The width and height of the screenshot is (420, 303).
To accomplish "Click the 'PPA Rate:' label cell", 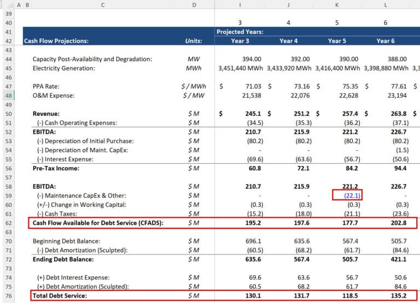I will coord(46,86).
